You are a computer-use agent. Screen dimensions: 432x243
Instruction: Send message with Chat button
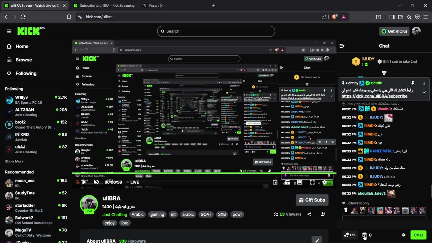click(x=418, y=235)
